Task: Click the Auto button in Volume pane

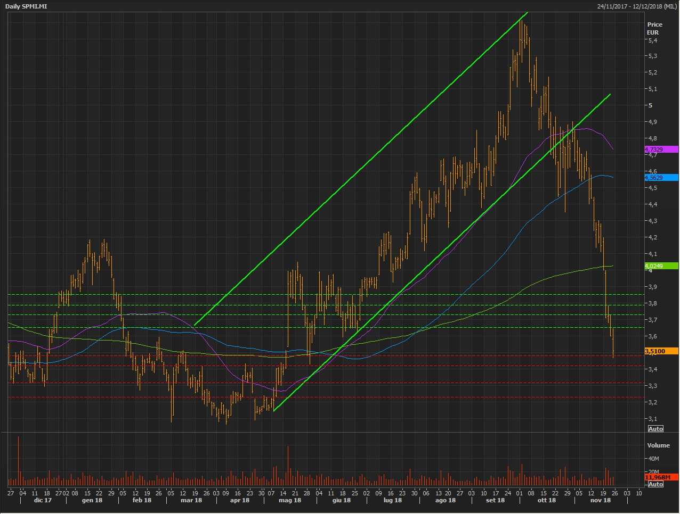Action: 655,484
